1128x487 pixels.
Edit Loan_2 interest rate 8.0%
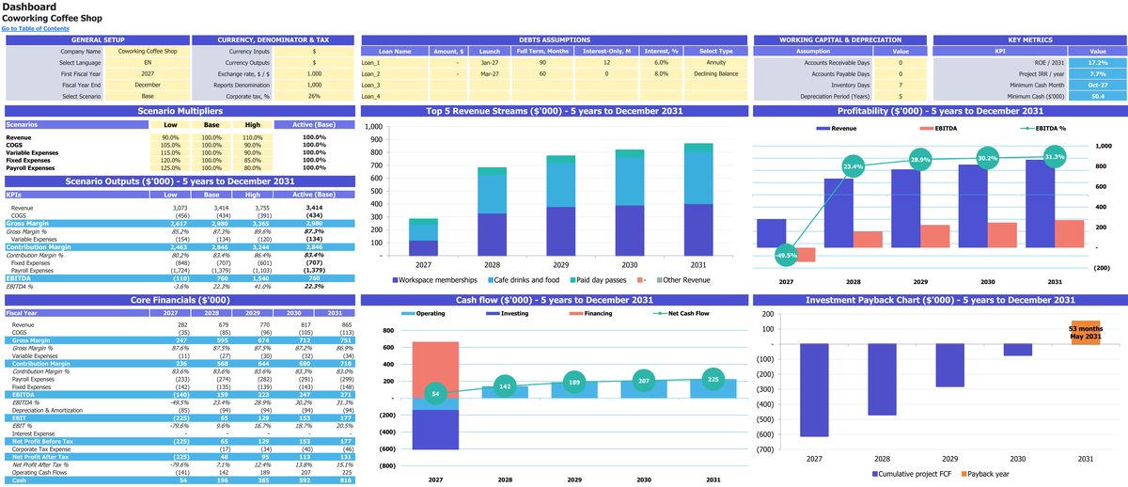(662, 73)
